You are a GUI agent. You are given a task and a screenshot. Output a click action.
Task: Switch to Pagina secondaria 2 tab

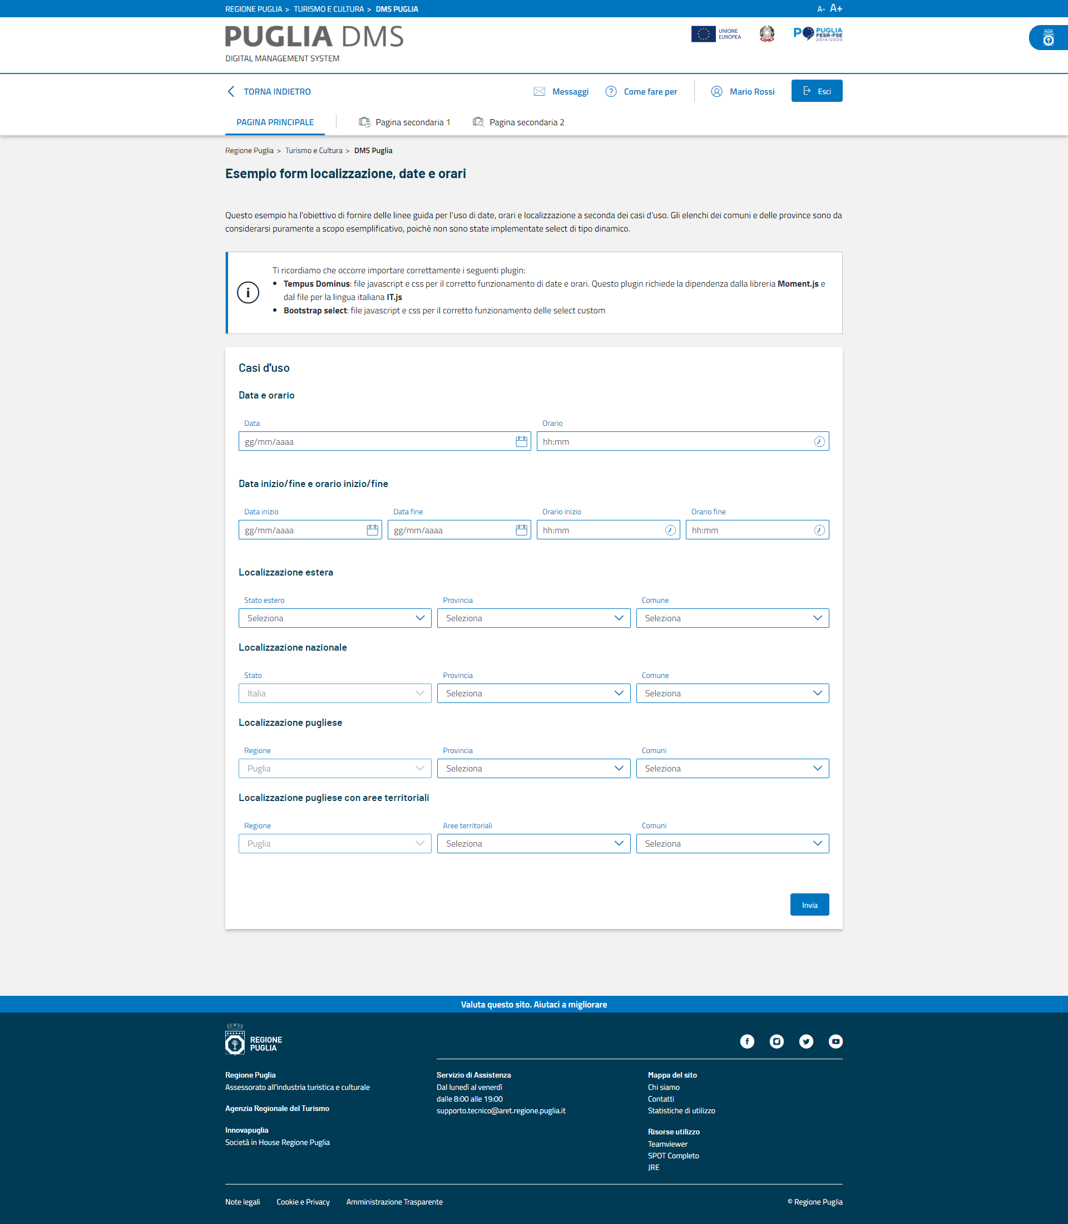[518, 122]
